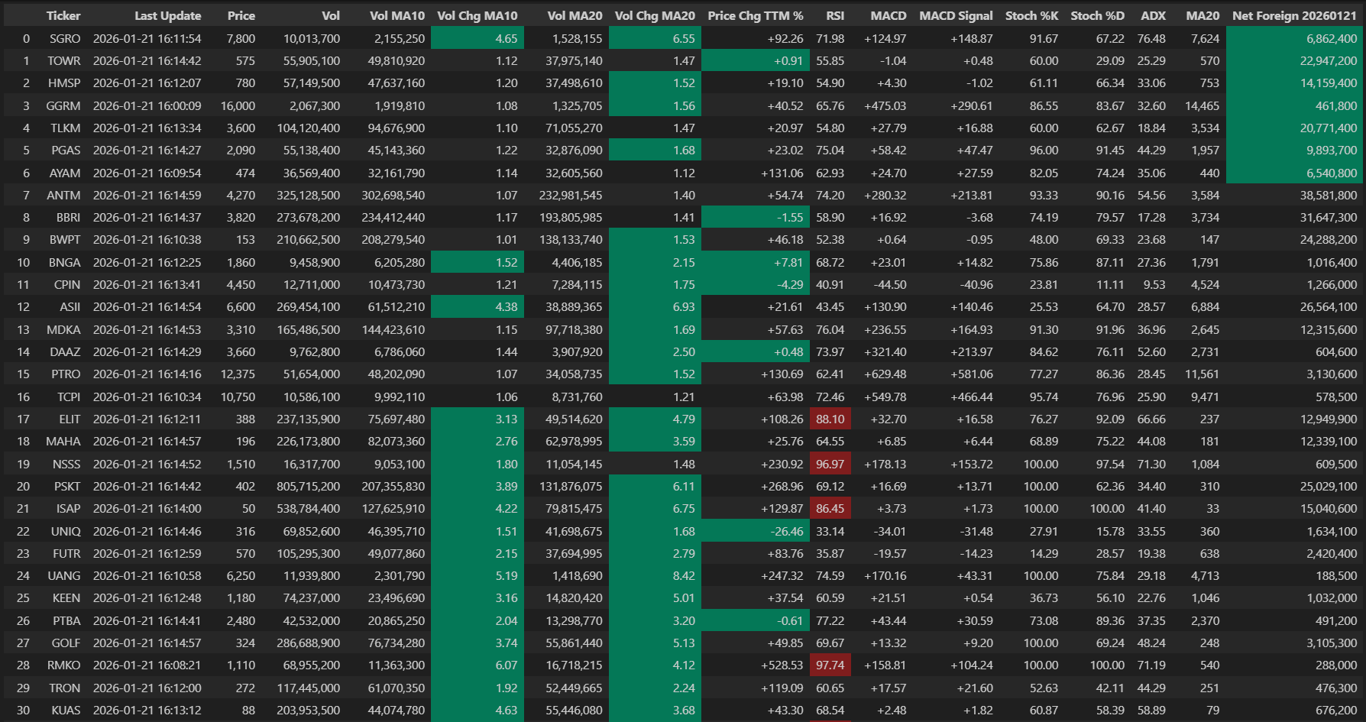
Task: Click the PGAS ticker cell
Action: (66, 150)
